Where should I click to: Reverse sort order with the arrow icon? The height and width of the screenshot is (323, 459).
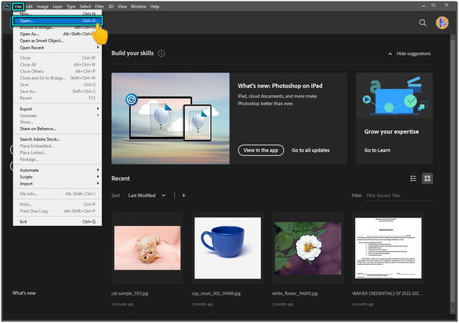pyautogui.click(x=184, y=195)
